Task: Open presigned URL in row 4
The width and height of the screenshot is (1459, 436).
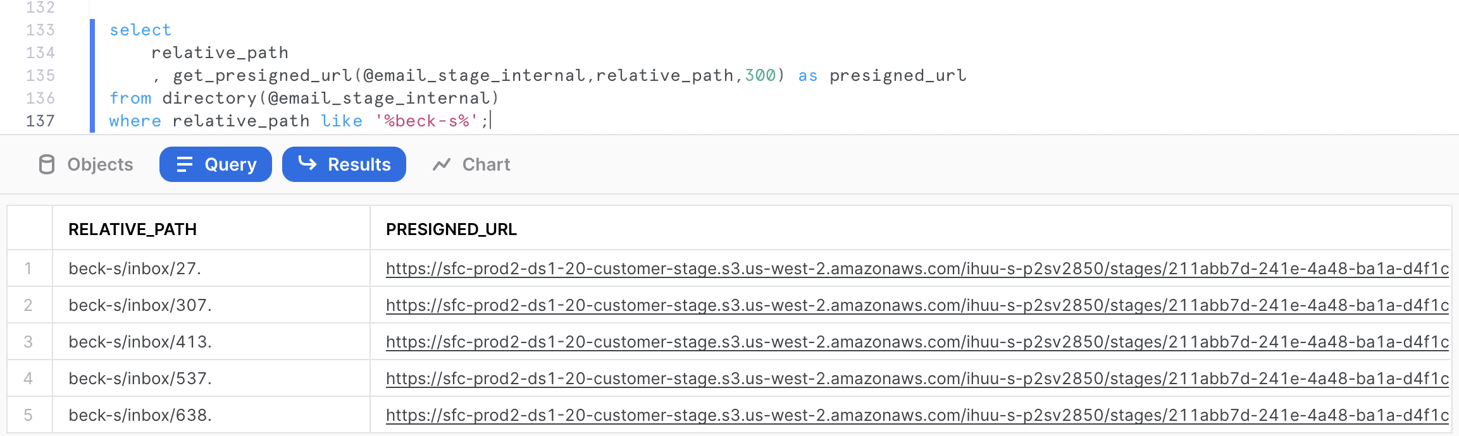Action: (x=917, y=378)
